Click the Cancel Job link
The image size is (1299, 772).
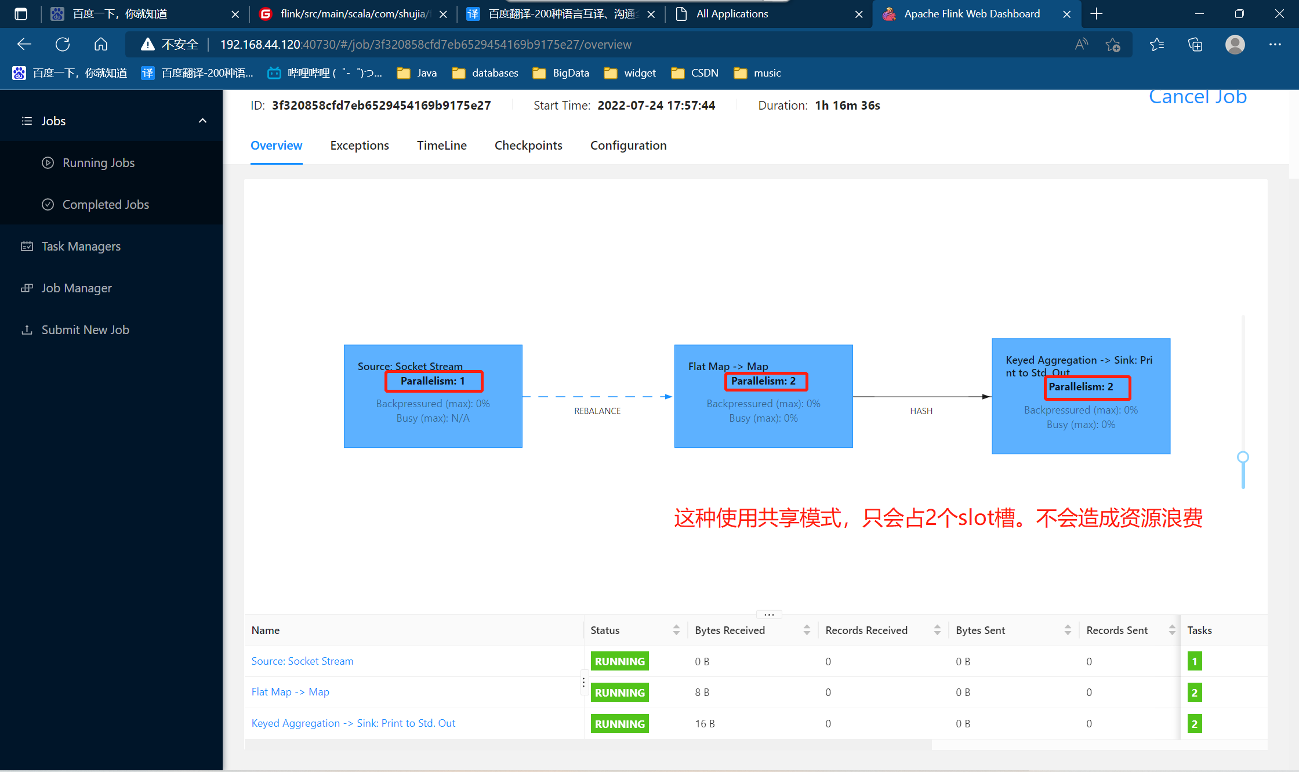coord(1197,96)
